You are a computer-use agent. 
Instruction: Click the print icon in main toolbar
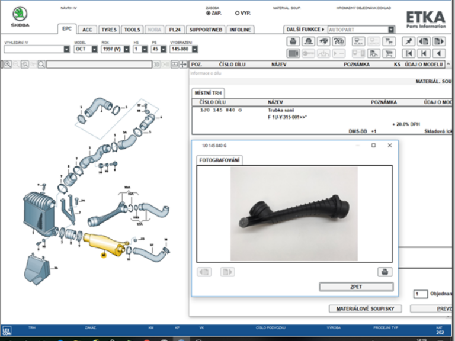(x=293, y=41)
